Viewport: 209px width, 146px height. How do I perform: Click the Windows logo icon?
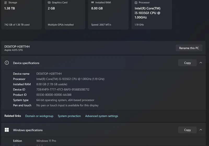pos(7,130)
